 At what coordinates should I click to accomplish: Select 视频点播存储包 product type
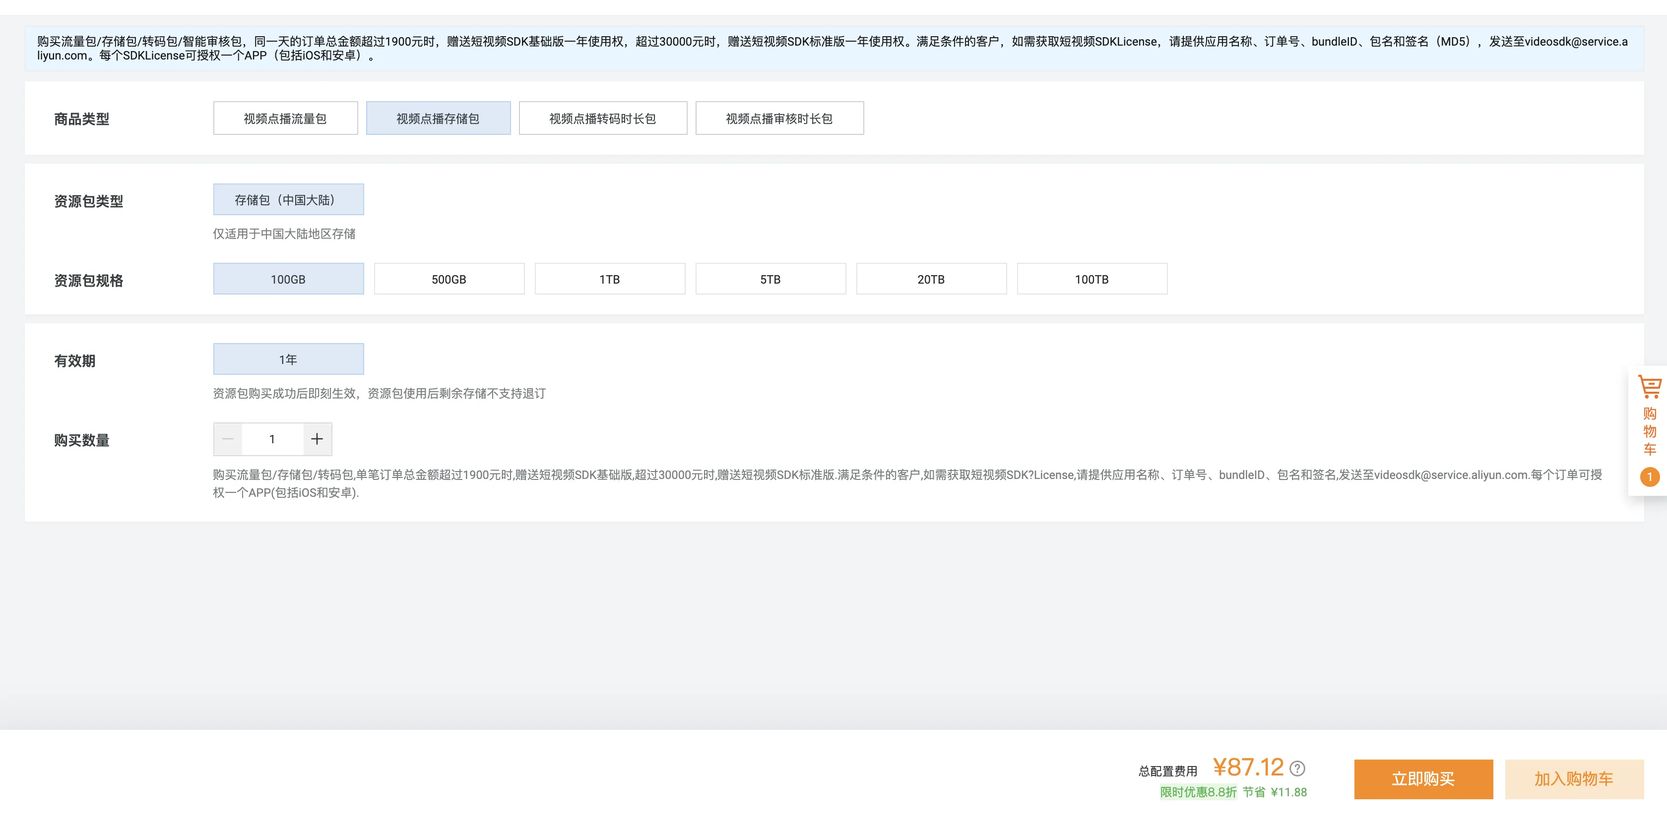coord(438,118)
